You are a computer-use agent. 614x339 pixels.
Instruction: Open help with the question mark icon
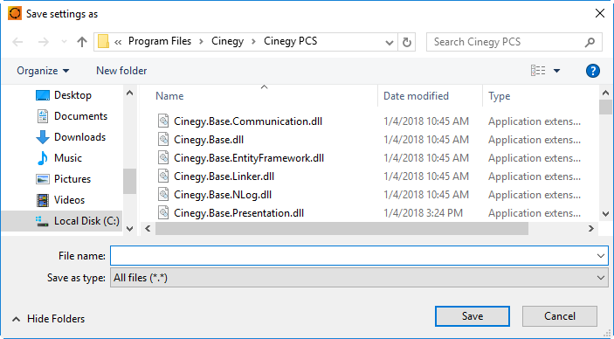tap(593, 71)
